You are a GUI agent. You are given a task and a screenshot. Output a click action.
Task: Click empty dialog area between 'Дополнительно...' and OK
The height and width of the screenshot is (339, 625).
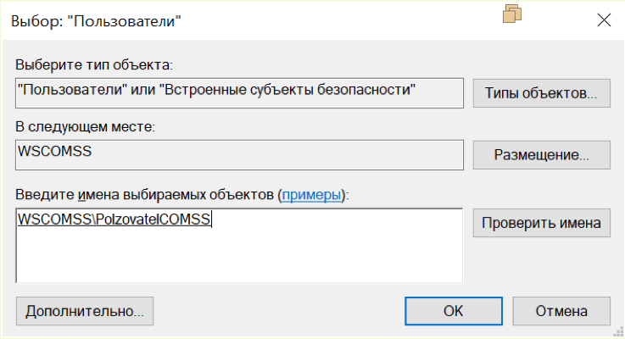click(280, 311)
